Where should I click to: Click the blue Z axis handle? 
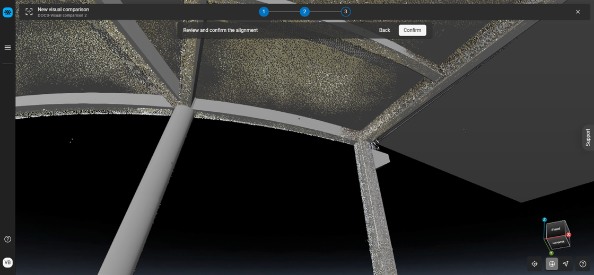point(544,219)
